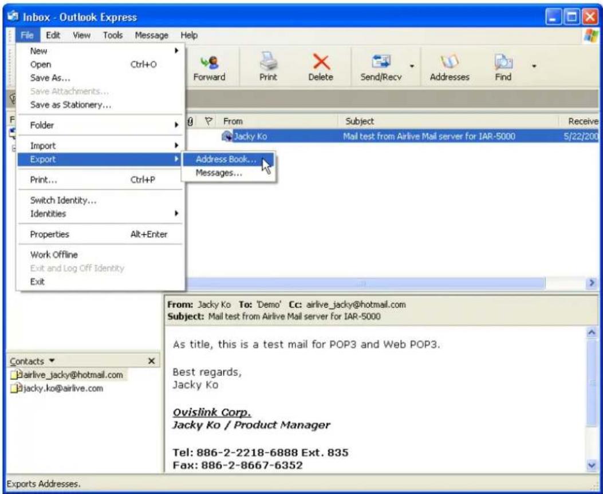
Task: Open the Edit menu
Action: point(53,36)
